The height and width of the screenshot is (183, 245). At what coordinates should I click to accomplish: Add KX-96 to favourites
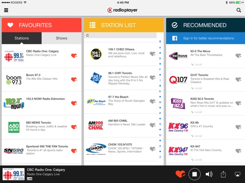point(238,127)
